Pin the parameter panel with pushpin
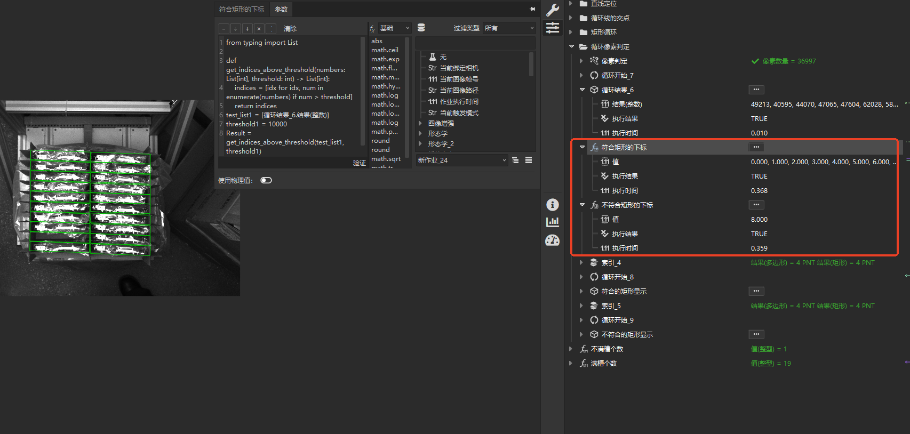 pyautogui.click(x=532, y=9)
